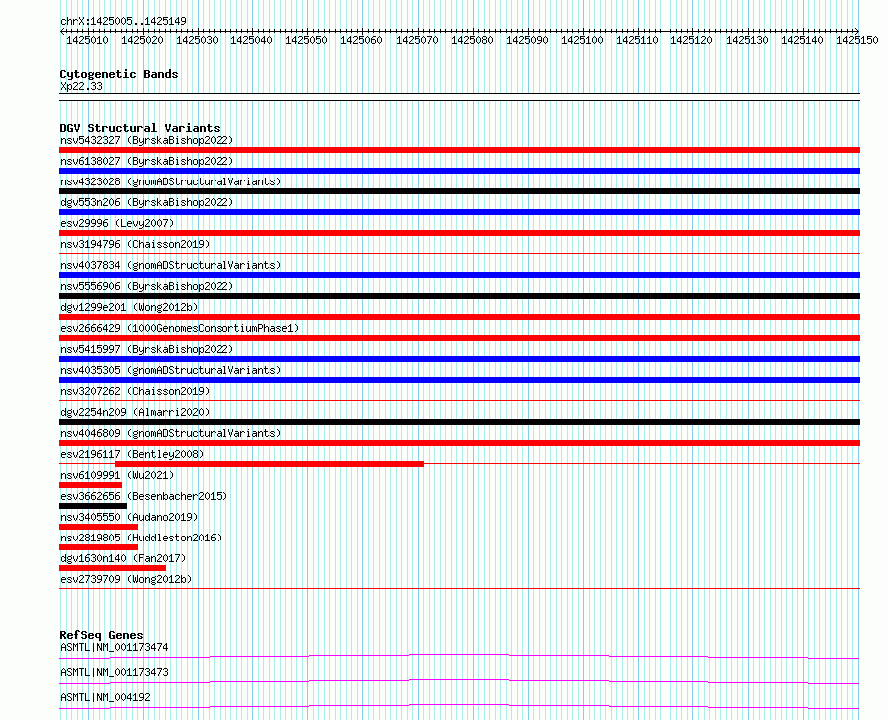Click ruler tick label 1425070

pos(417,40)
